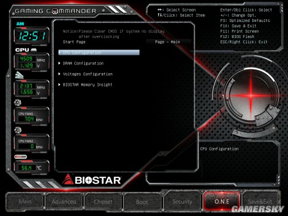Click the BIOSTAR logo
Image resolution: width=288 pixels, height=216 pixels.
click(92, 180)
